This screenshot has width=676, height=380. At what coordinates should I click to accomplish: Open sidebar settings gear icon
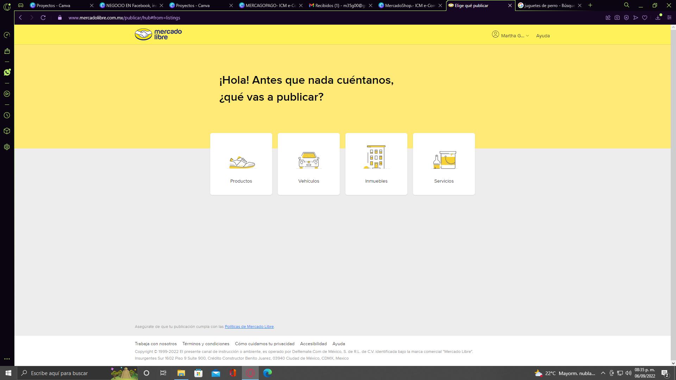point(7,147)
